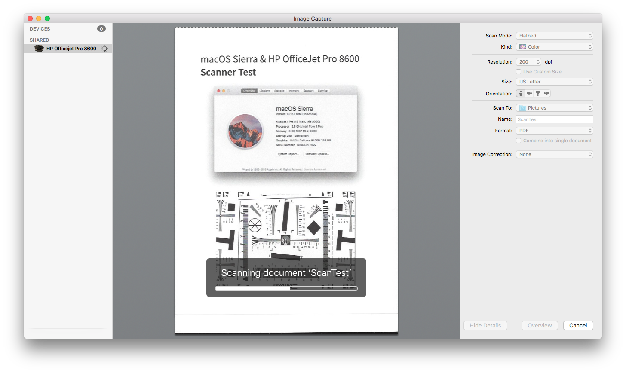Click the green zoom window button
The height and width of the screenshot is (373, 626).
click(x=47, y=18)
